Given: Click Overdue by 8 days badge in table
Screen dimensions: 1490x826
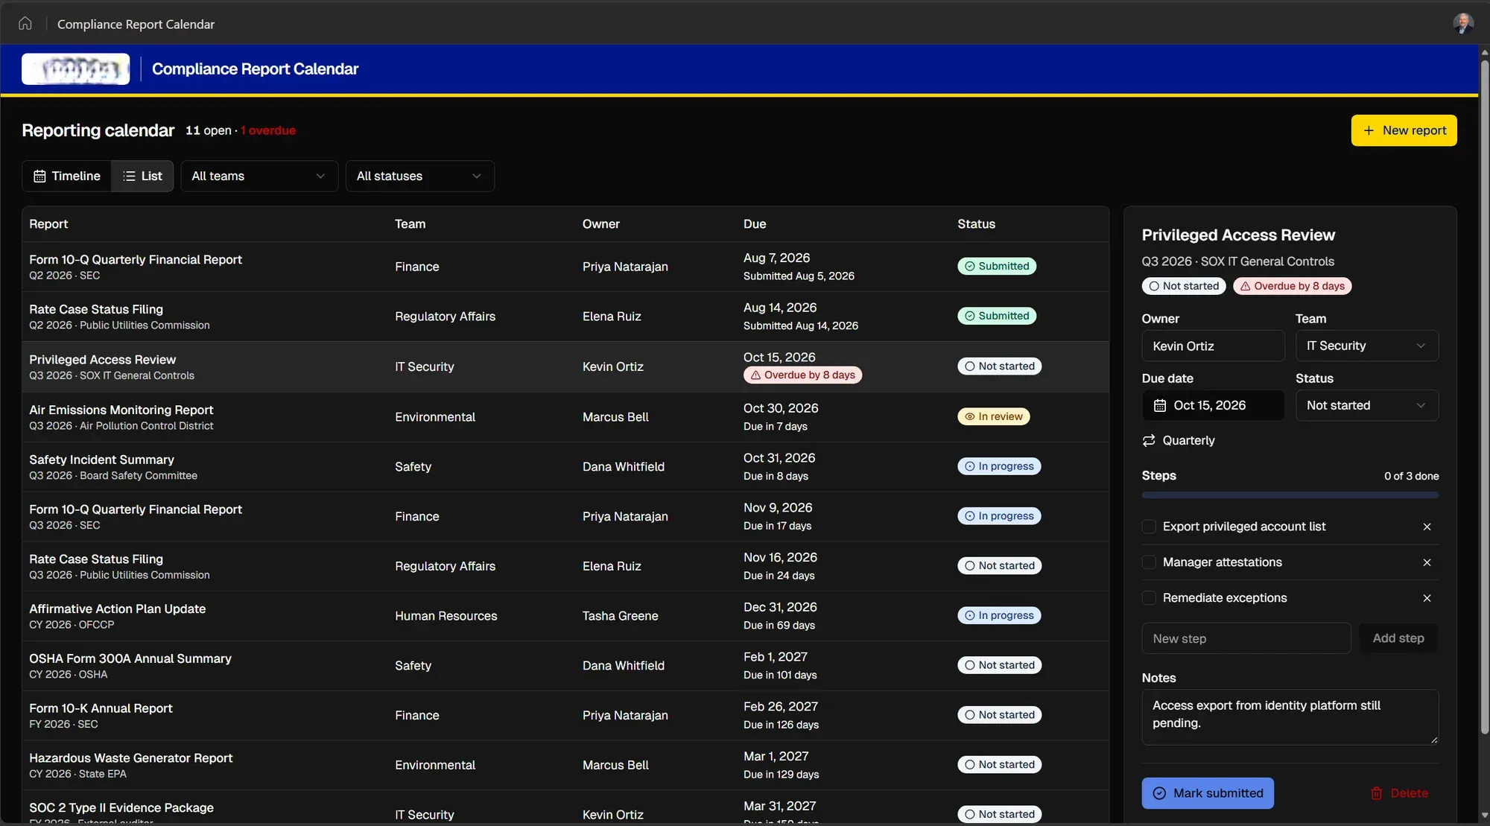Looking at the screenshot, I should point(802,375).
